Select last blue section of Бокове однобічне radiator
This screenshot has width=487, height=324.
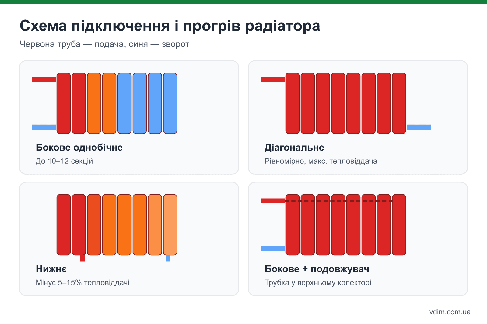pyautogui.click(x=170, y=103)
